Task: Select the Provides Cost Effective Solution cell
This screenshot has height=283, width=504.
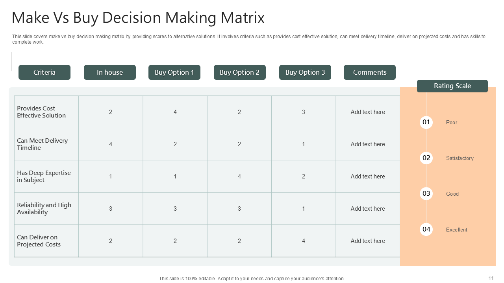Action: coord(41,112)
